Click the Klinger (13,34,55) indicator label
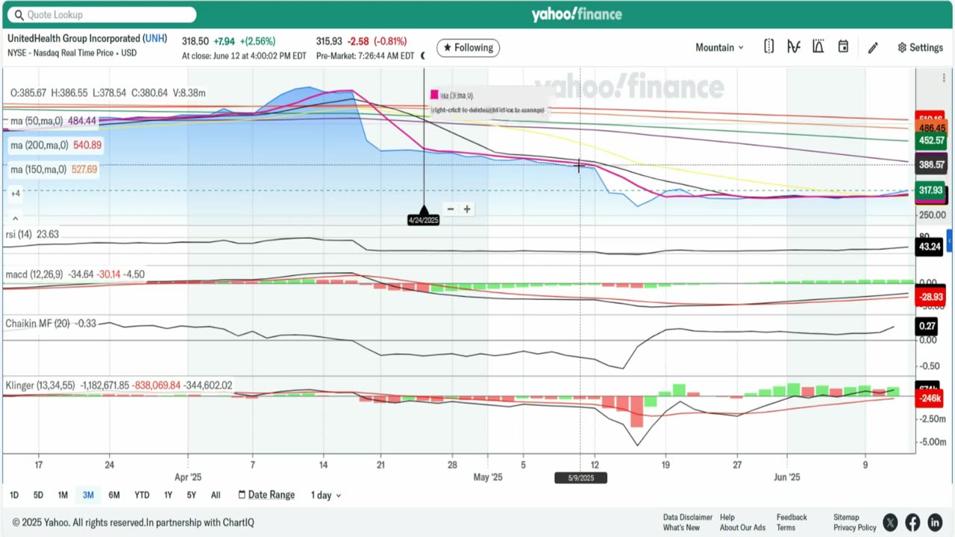Image resolution: width=955 pixels, height=537 pixels. tap(119, 386)
